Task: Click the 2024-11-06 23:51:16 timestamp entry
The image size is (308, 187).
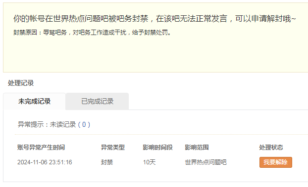Action: [x=45, y=162]
